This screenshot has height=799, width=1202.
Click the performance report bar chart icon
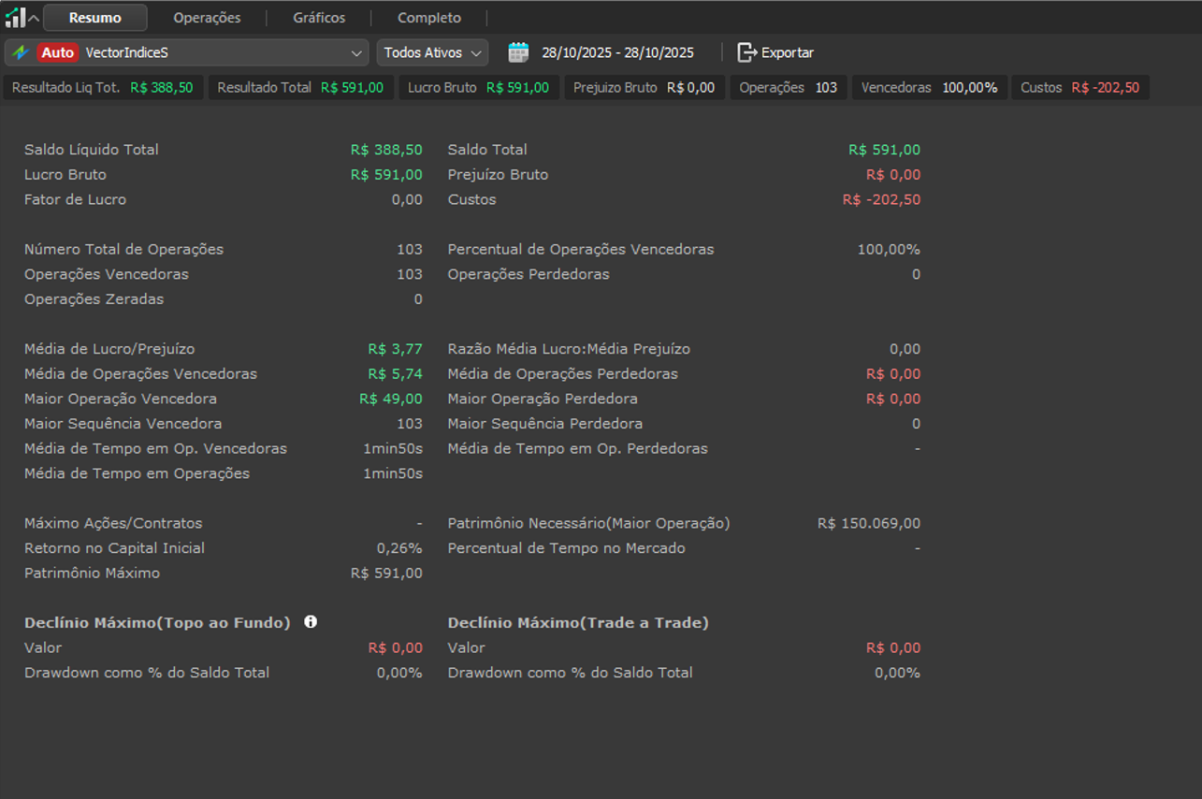coord(15,17)
